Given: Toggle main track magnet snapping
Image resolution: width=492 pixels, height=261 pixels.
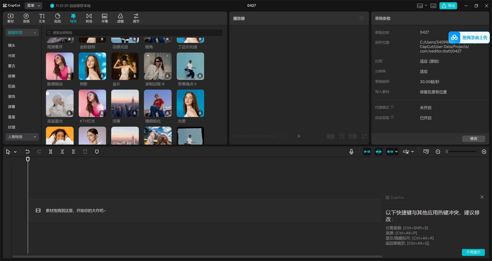Looking at the screenshot, I should (x=367, y=152).
